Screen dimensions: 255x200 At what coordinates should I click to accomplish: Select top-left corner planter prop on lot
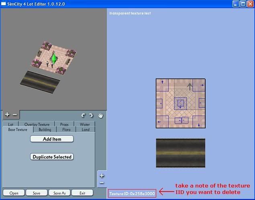click(162, 85)
